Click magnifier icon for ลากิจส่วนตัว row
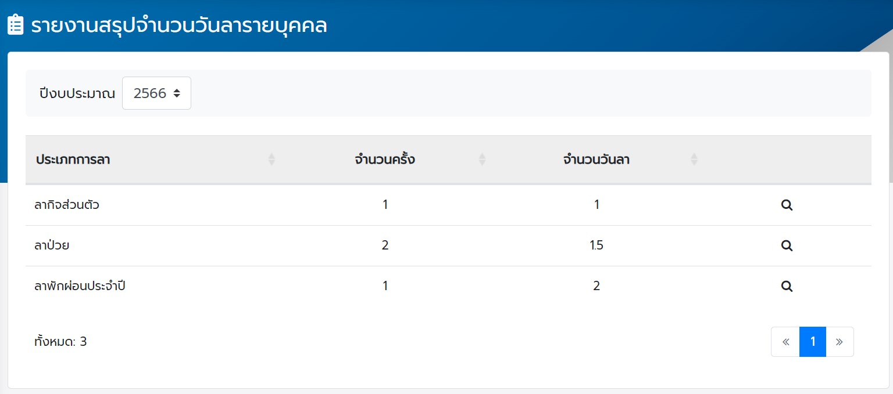Screen dimensions: 893x394 (x=787, y=205)
